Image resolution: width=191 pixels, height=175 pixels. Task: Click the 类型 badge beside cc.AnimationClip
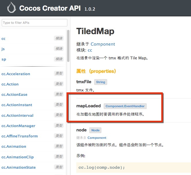coord(59,157)
